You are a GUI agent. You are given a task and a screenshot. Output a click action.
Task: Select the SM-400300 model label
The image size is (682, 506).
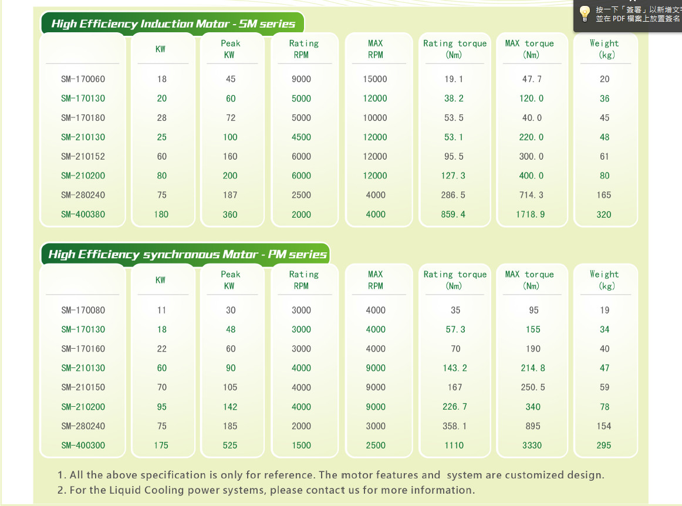tap(83, 446)
